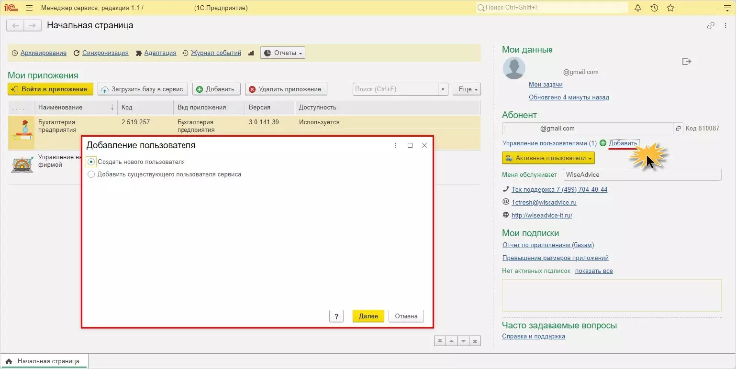Click the Войти в приложение button
Screen dimensions: 736x369
50,89
